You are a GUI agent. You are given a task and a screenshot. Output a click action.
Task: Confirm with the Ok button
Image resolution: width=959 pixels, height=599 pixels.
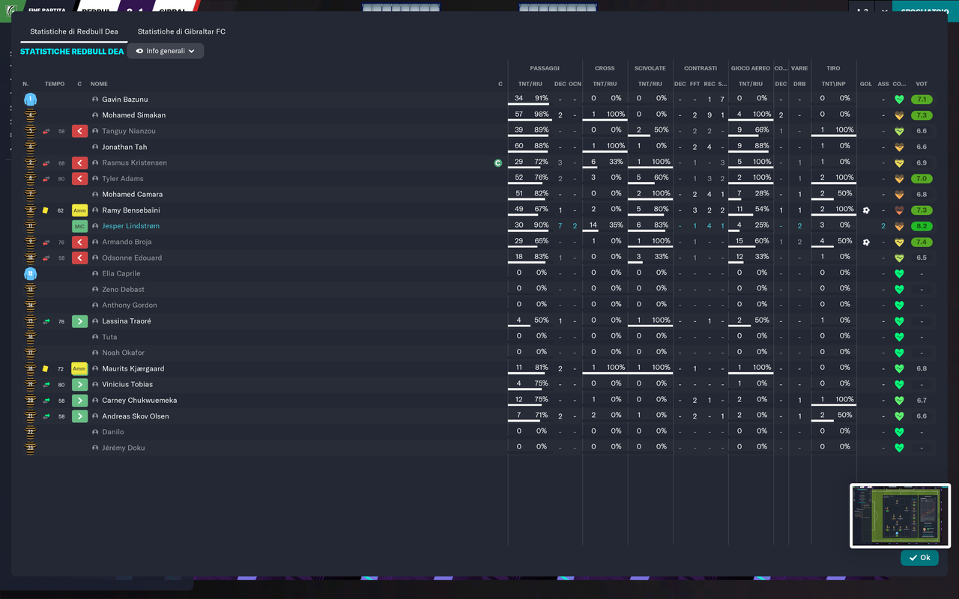click(919, 558)
